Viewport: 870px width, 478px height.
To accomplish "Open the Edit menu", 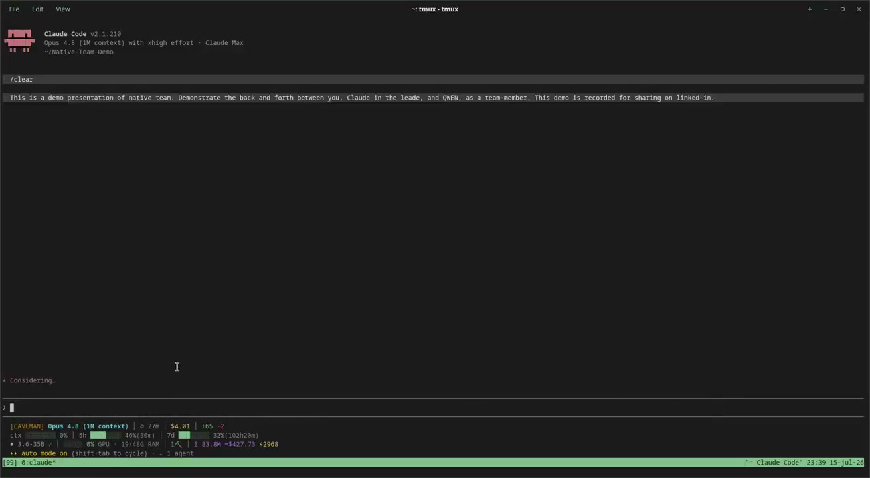I will (x=37, y=9).
